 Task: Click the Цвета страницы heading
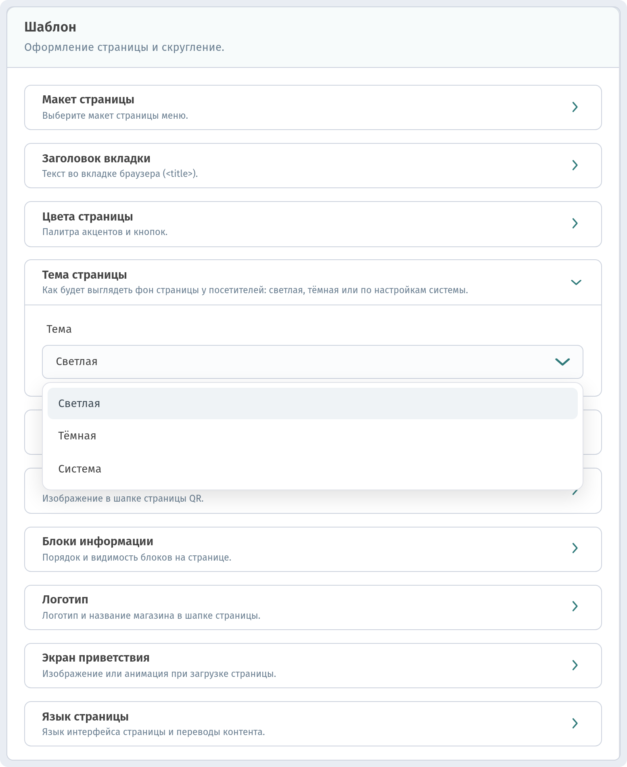(x=88, y=217)
